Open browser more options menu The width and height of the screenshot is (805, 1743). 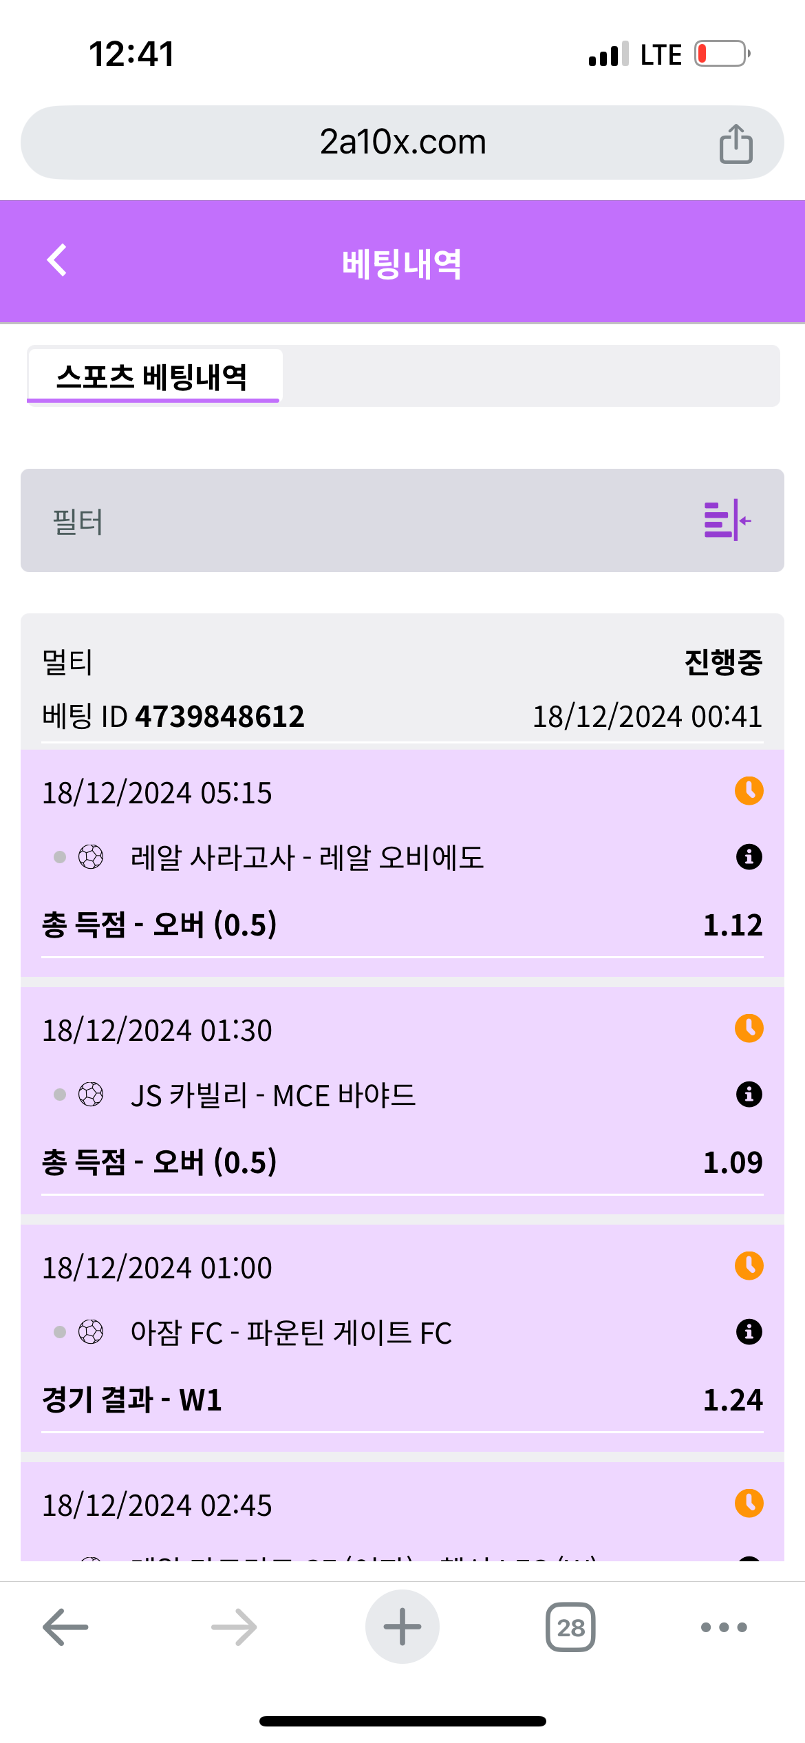point(723,1627)
